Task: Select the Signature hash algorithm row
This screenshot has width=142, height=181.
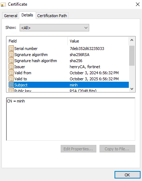Action: click(69, 61)
